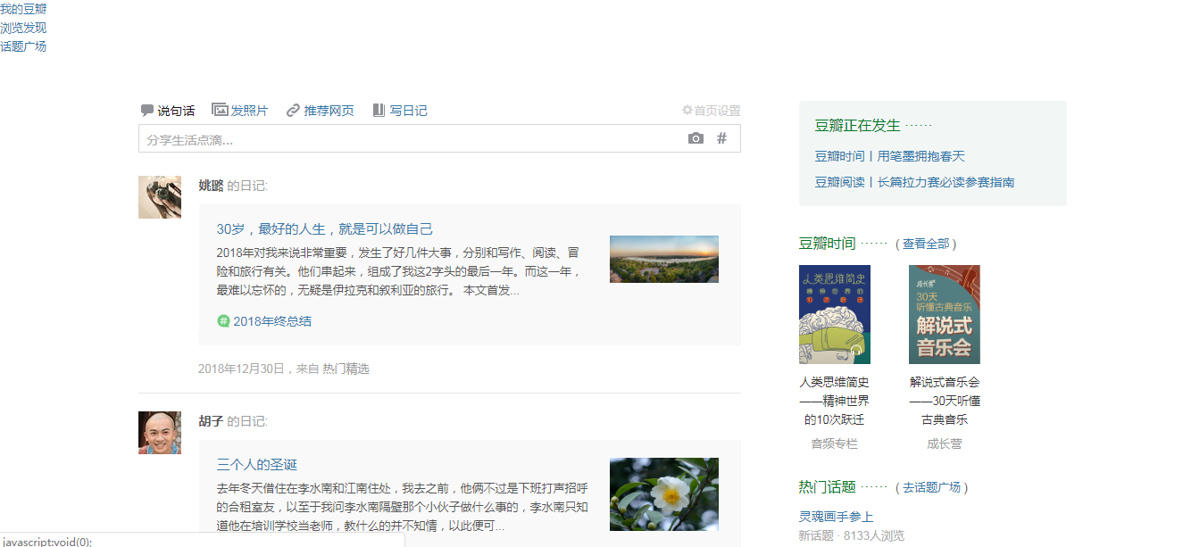
Task: Click the 人类思维简史 column title text
Action: [x=835, y=401]
